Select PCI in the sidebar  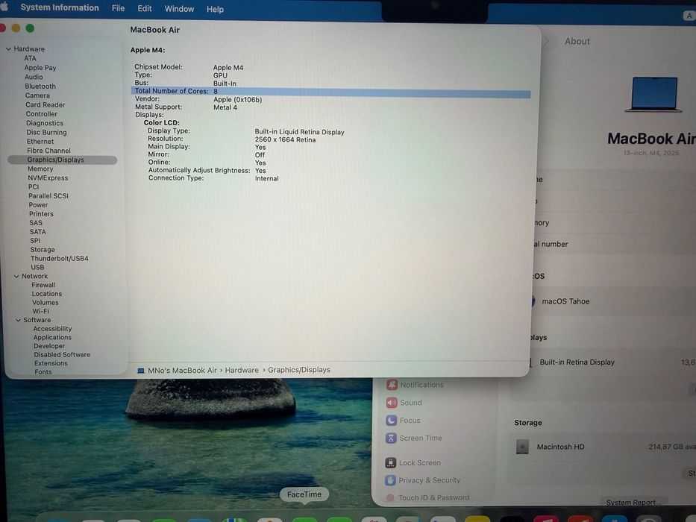34,186
